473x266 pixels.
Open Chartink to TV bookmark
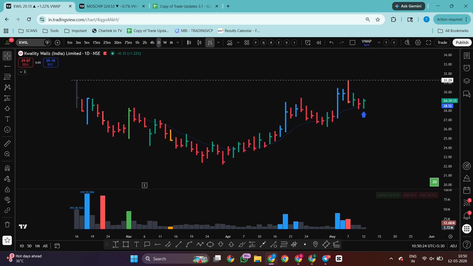107,31
